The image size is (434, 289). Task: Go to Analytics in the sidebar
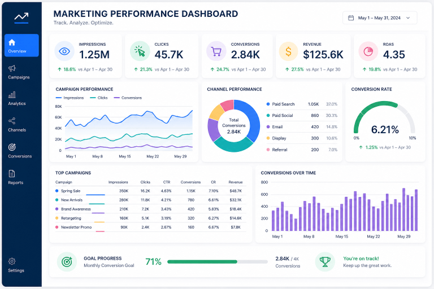pyautogui.click(x=17, y=103)
